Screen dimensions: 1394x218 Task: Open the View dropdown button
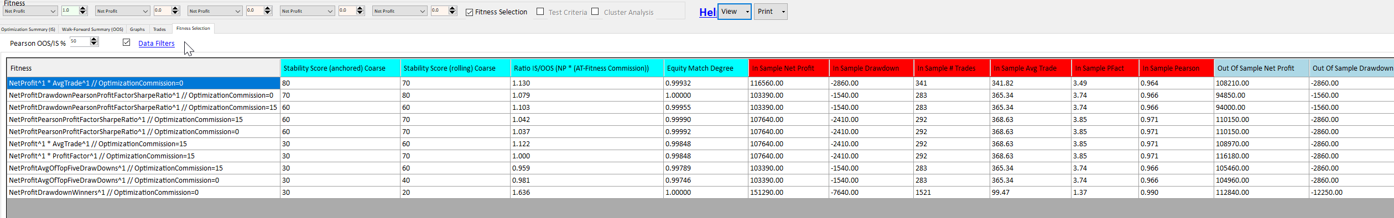[x=734, y=12]
